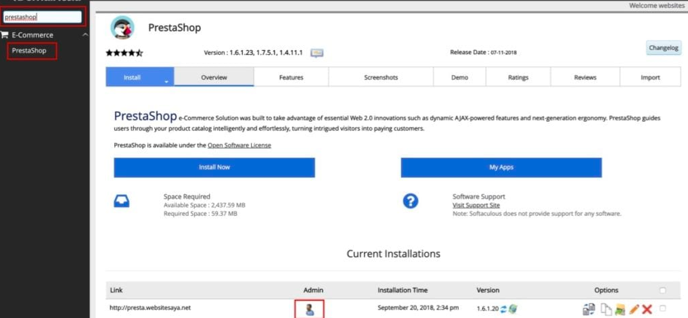Click the staging icon in Options
The image size is (688, 318).
point(589,309)
